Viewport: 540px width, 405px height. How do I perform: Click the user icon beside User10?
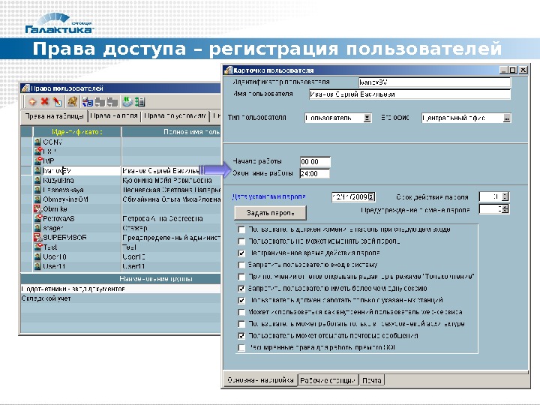pos(37,256)
